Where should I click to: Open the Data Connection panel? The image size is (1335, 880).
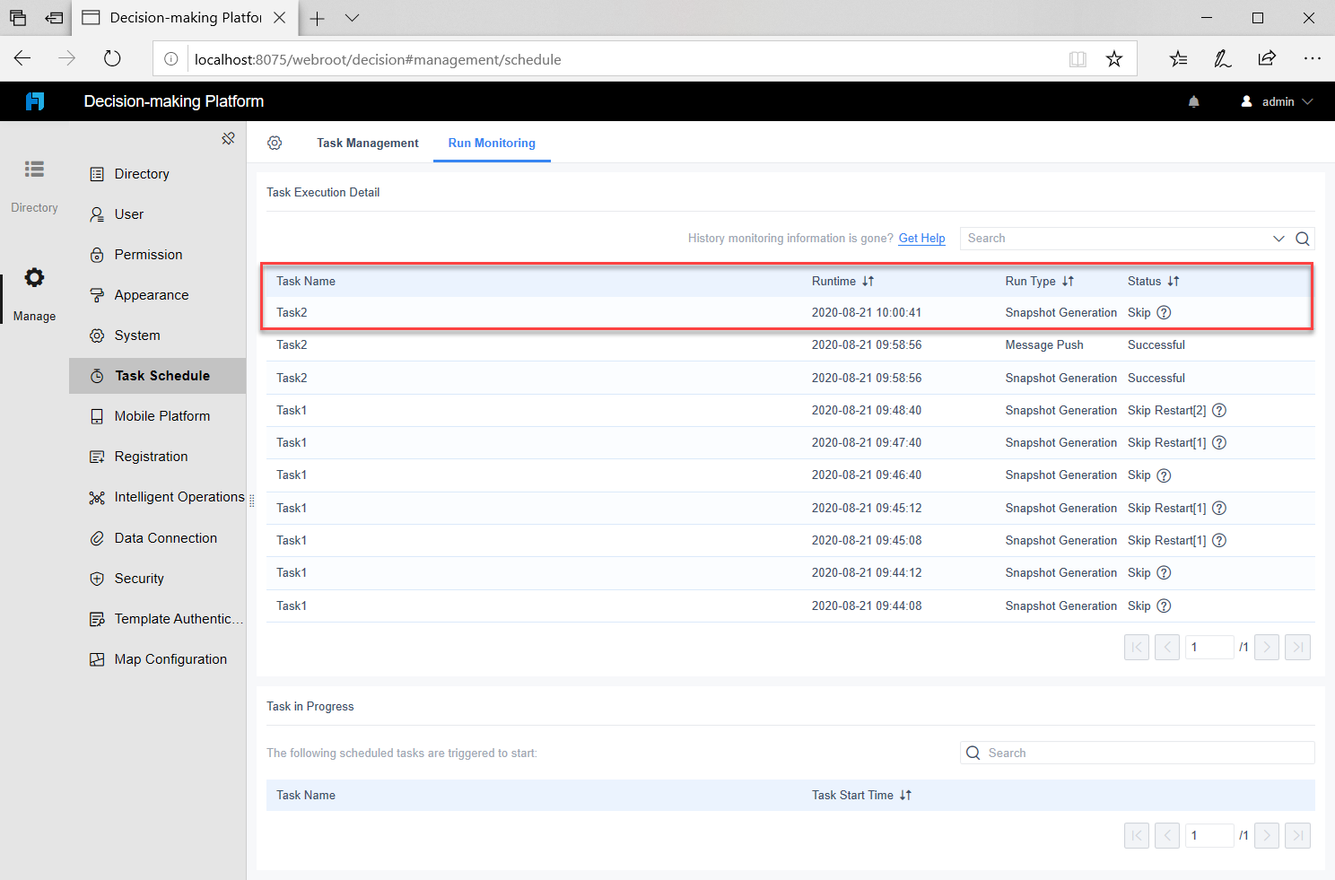point(165,537)
